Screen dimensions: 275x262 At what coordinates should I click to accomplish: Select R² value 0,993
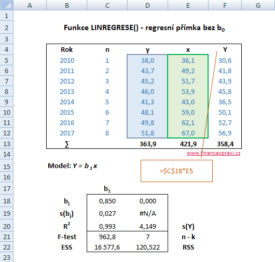coord(107,226)
